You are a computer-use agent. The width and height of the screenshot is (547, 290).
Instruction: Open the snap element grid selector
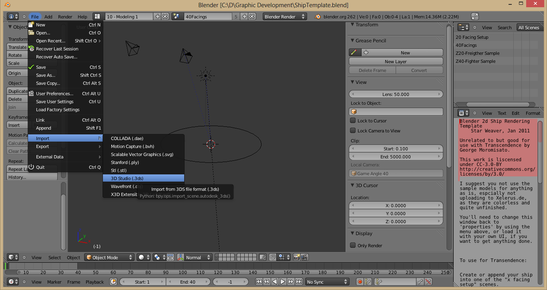click(284, 258)
